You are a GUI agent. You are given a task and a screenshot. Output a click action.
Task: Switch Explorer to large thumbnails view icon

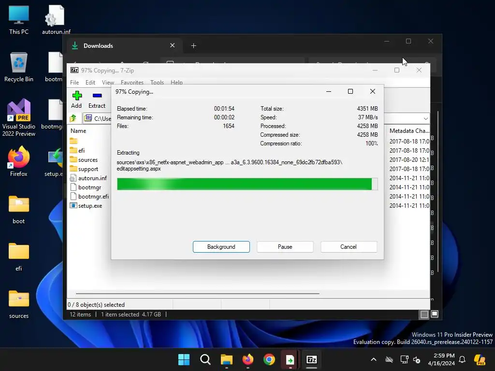(435, 314)
